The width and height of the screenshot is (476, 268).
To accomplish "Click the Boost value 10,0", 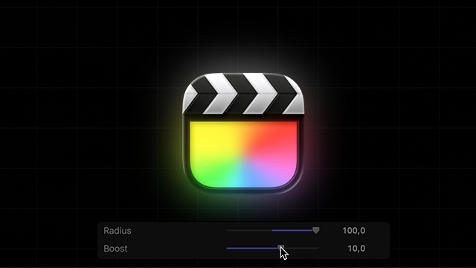I will click(x=356, y=249).
